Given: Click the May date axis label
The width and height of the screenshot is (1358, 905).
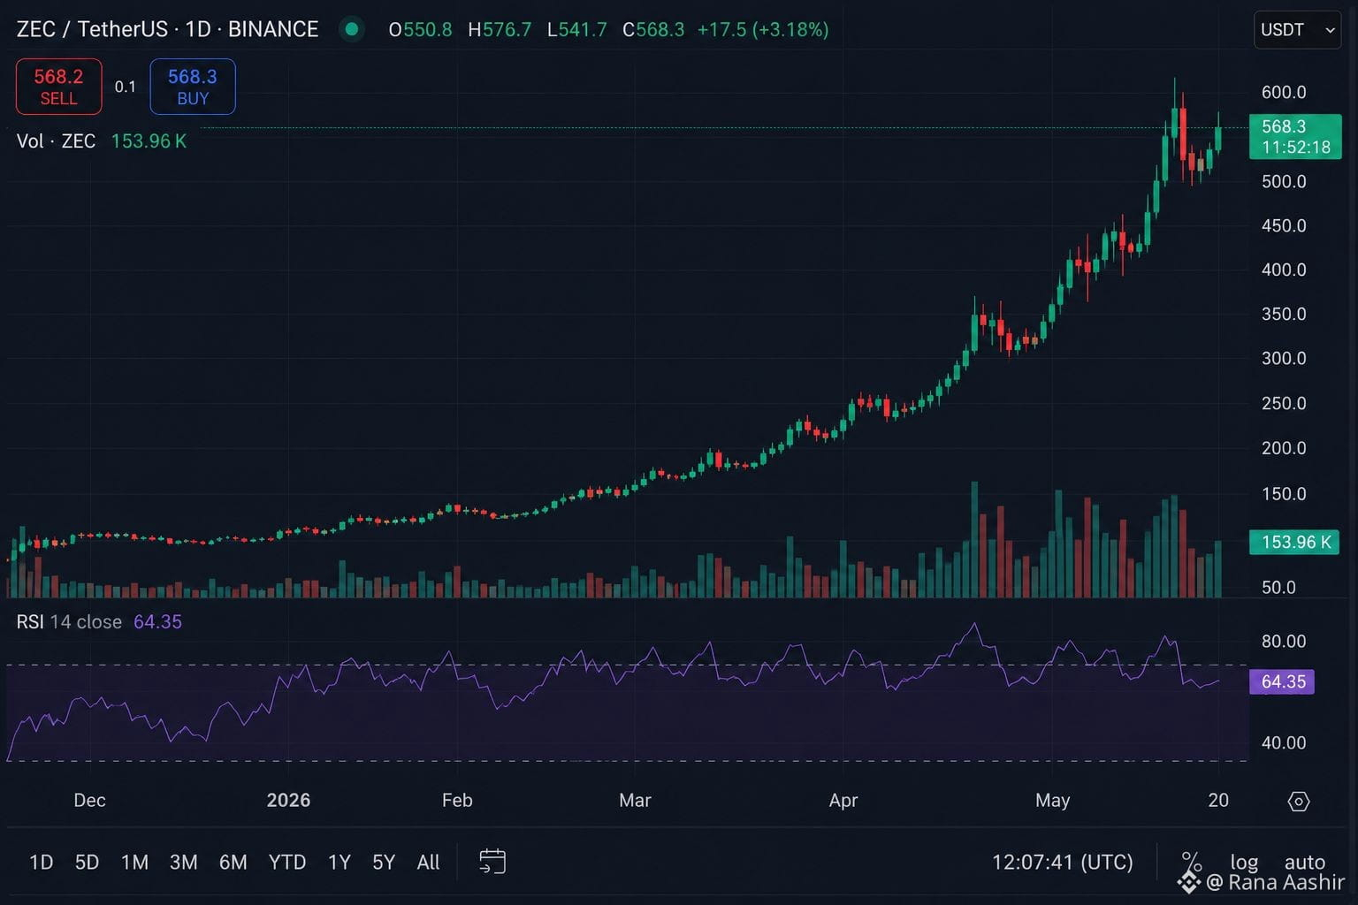Looking at the screenshot, I should [x=1052, y=800].
